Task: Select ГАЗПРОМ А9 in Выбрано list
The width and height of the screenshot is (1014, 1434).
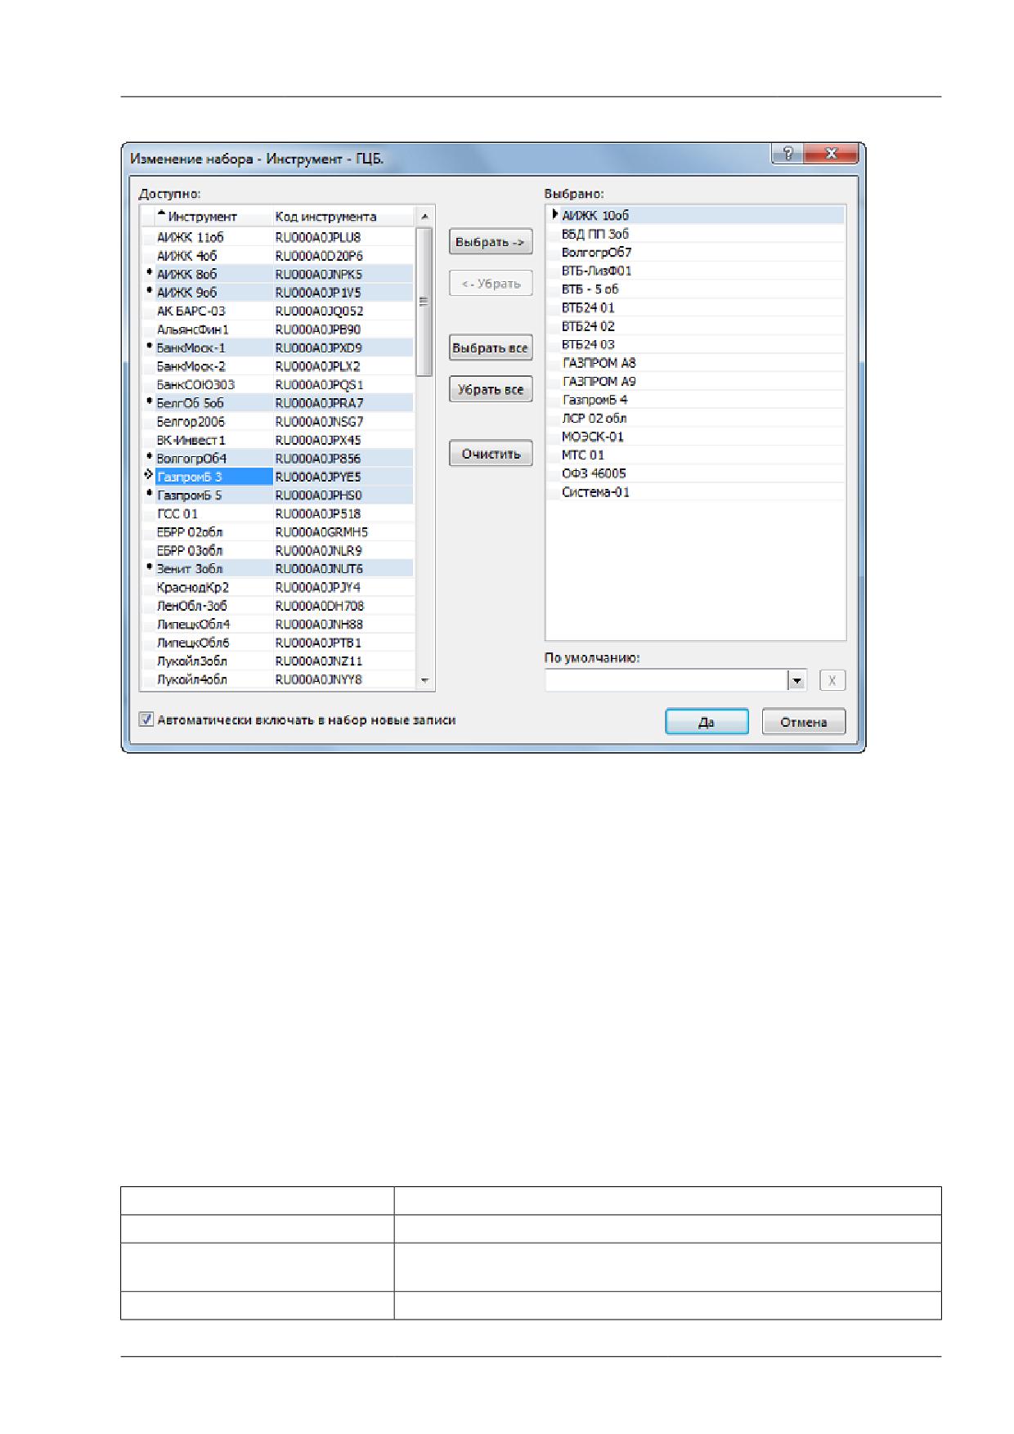Action: pyautogui.click(x=696, y=382)
